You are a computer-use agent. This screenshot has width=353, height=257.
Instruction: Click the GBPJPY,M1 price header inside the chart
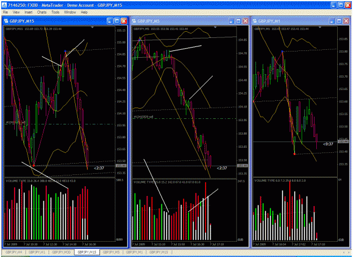(x=281, y=29)
